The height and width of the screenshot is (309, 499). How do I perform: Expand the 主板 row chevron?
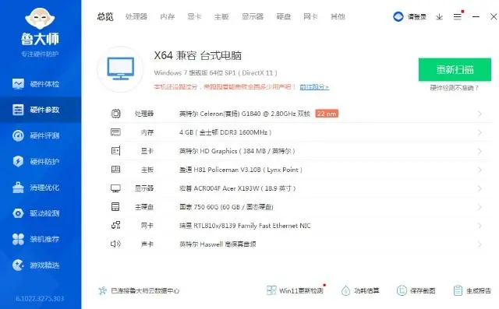[480, 170]
